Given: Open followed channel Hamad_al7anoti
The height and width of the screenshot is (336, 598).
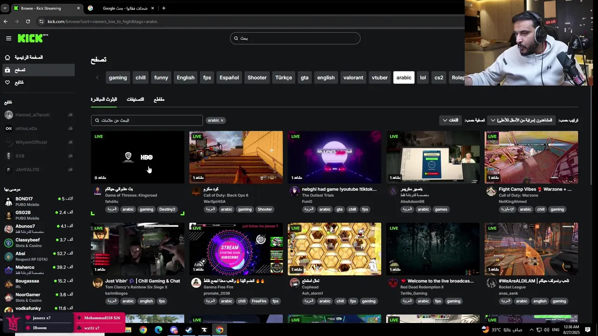Looking at the screenshot, I should coord(38,115).
